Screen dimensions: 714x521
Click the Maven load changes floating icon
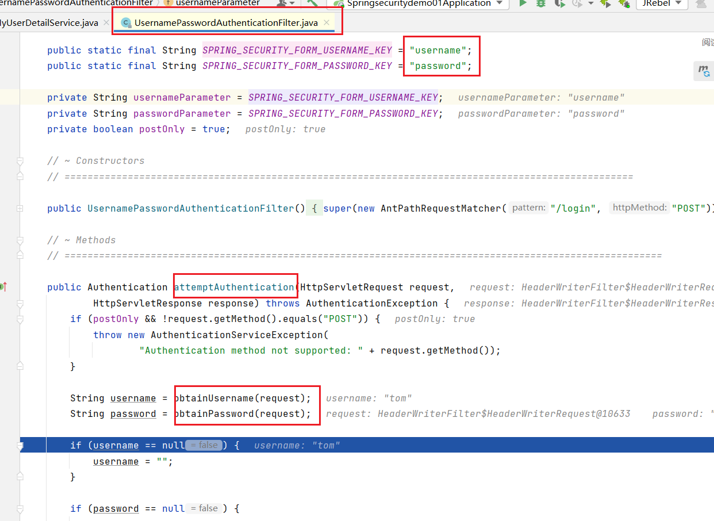pos(704,71)
